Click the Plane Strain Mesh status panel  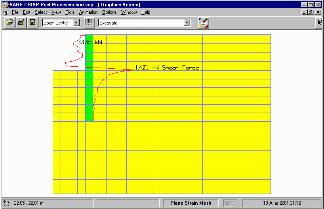[x=191, y=203]
